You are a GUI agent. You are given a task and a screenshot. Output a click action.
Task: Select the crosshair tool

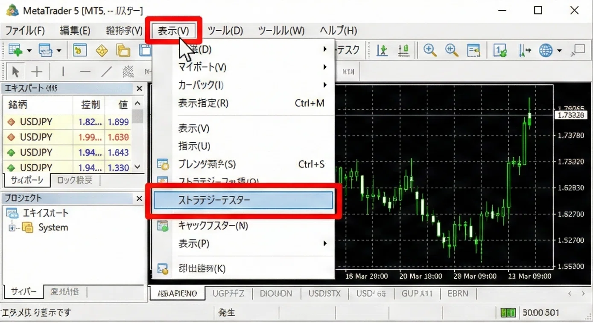37,71
